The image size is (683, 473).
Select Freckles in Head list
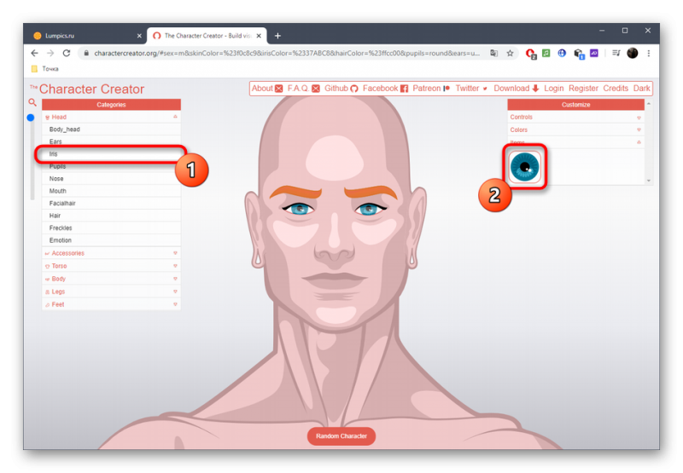point(111,228)
